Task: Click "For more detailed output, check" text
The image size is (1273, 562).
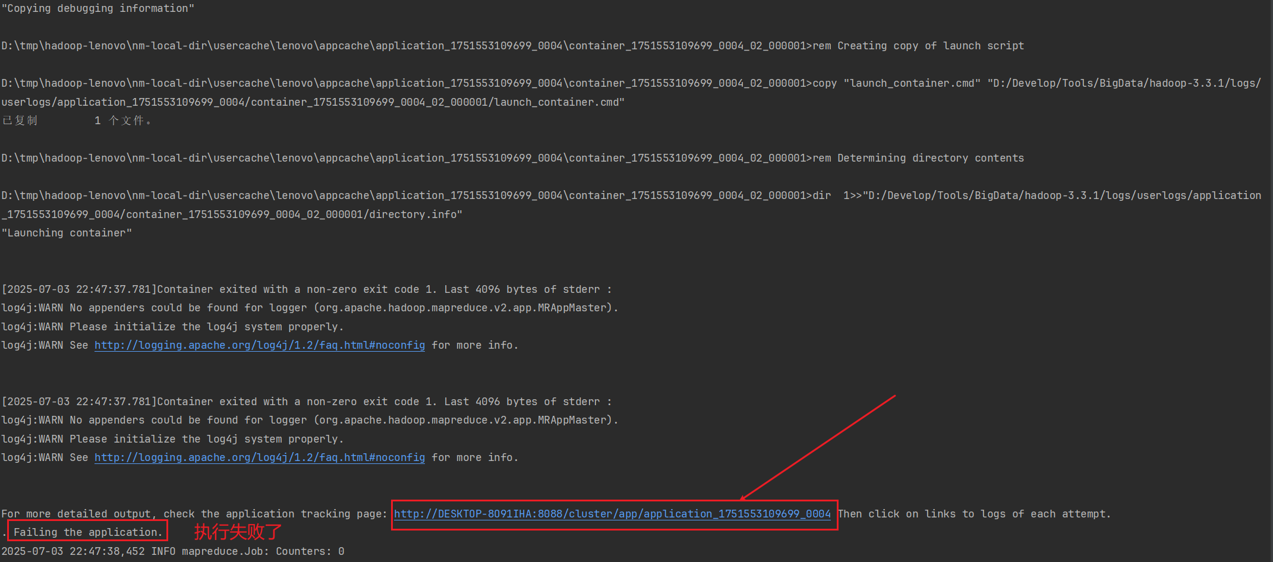Action: pyautogui.click(x=98, y=514)
